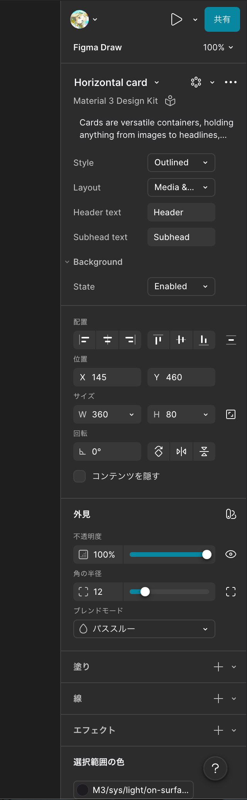Click the 共有 share button
This screenshot has width=247, height=800.
point(222,19)
